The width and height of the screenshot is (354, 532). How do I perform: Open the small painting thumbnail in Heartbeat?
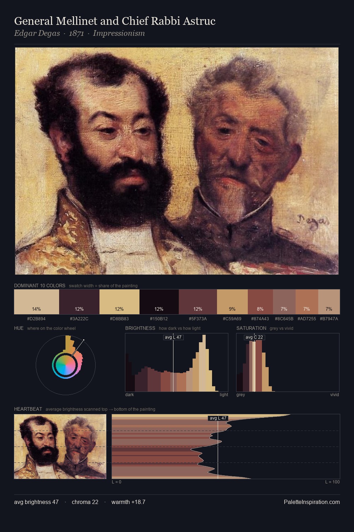60,447
